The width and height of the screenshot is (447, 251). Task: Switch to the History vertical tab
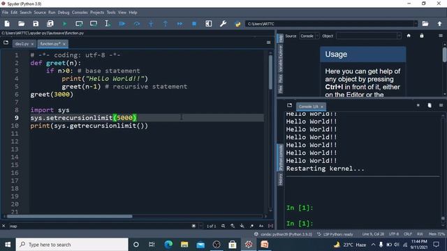pos(281,180)
